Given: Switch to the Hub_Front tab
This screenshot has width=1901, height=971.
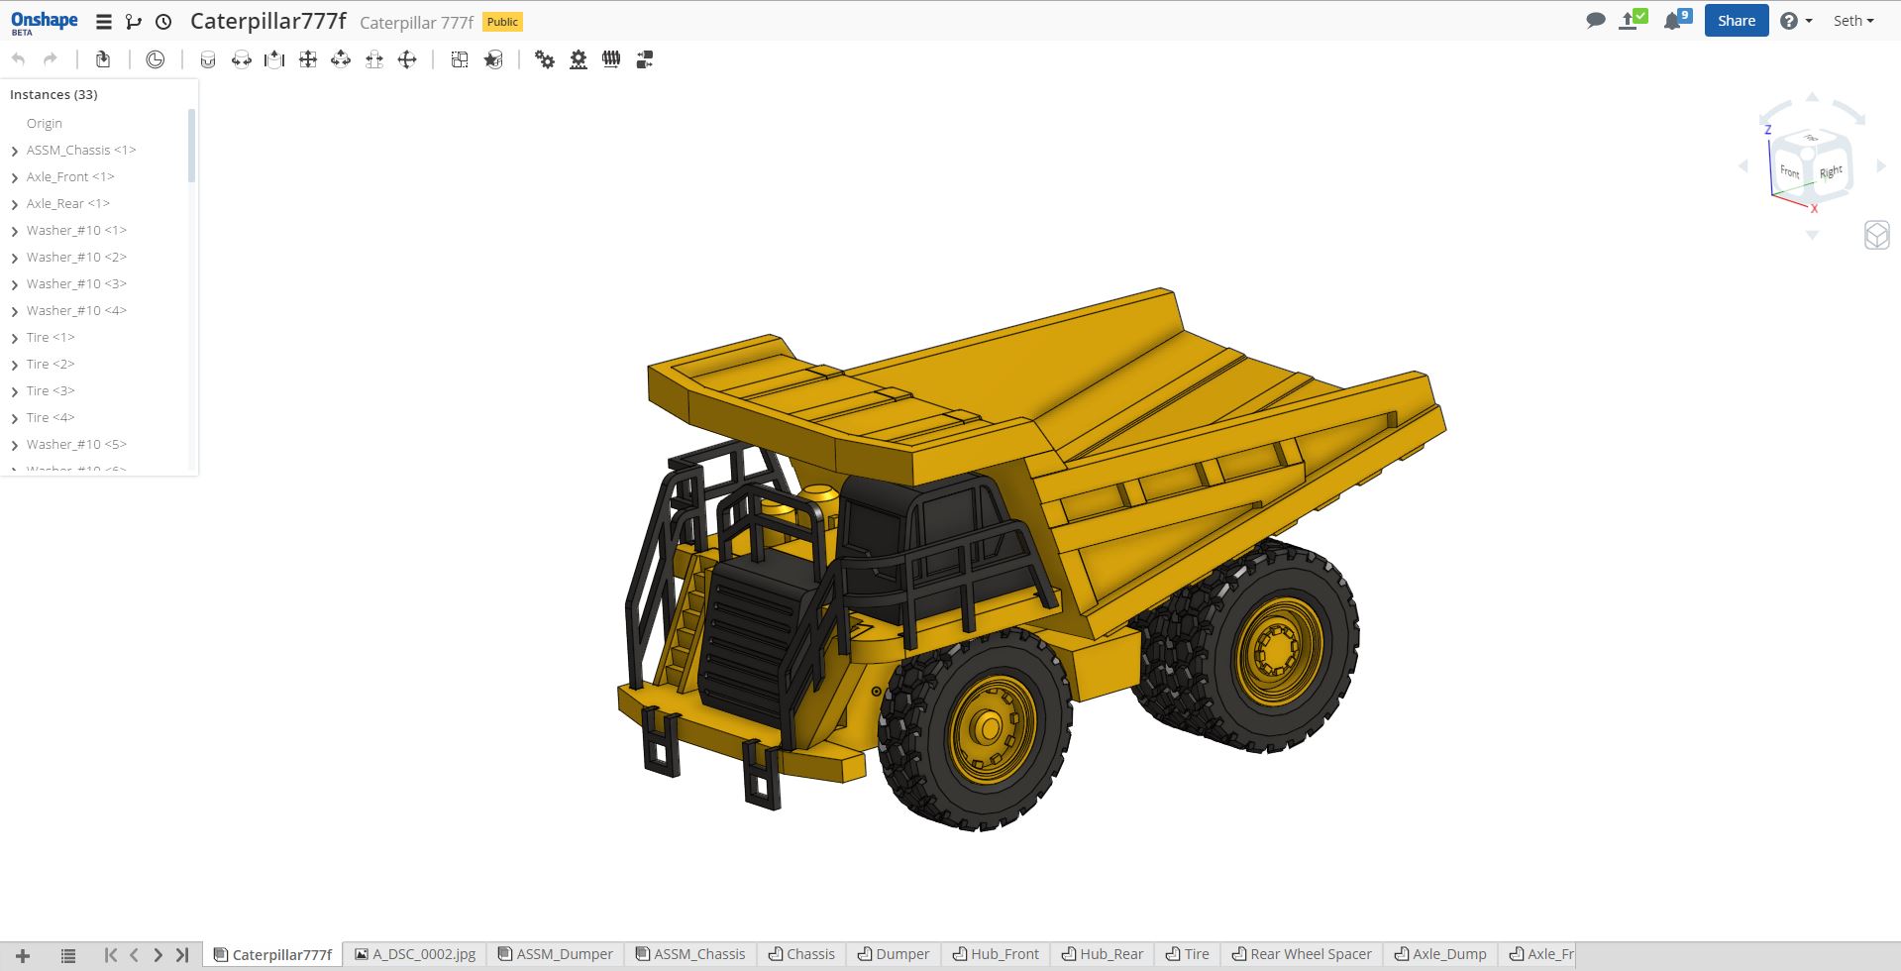Looking at the screenshot, I should (996, 954).
